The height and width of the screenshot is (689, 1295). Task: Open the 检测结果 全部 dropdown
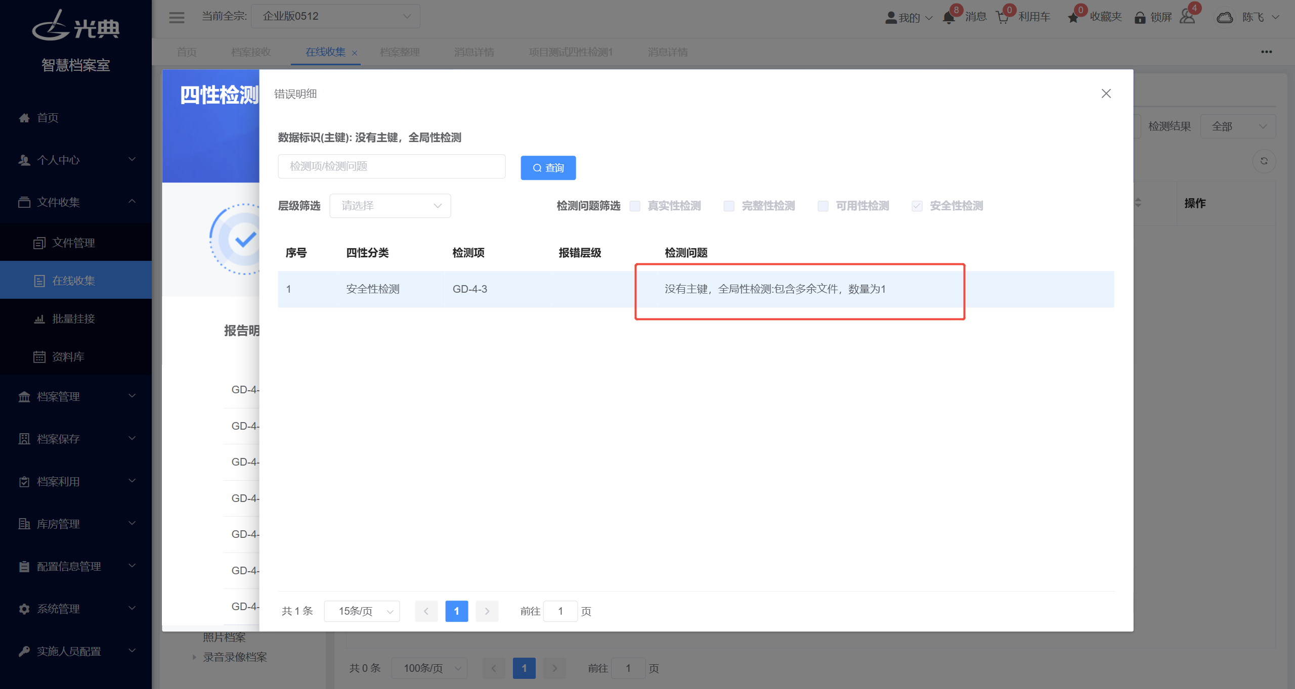(x=1238, y=126)
